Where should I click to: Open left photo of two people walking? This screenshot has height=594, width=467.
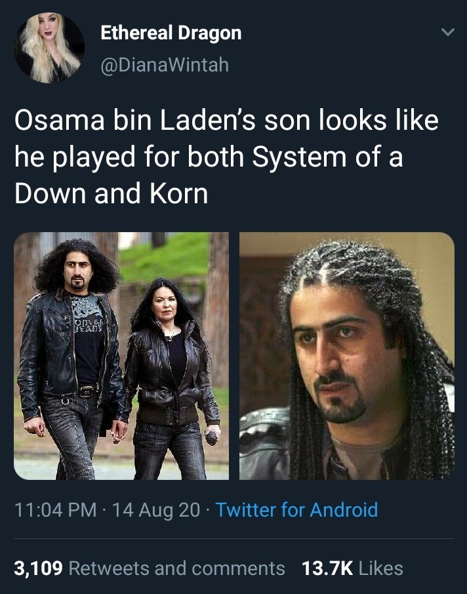tap(121, 356)
